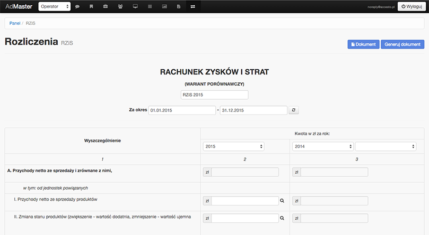Open the monitor screen icon
Image resolution: width=429 pixels, height=235 pixels.
pos(135,6)
